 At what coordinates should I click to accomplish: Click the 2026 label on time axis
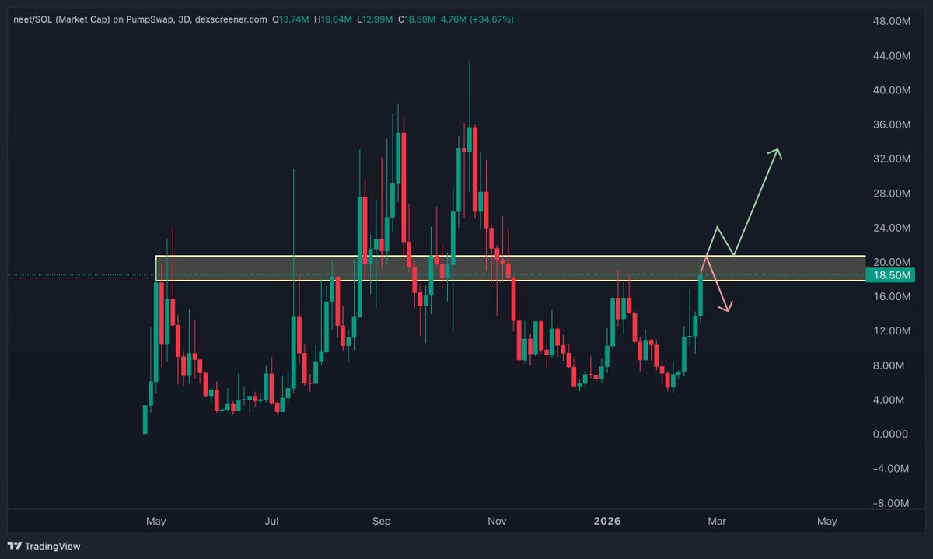[607, 522]
